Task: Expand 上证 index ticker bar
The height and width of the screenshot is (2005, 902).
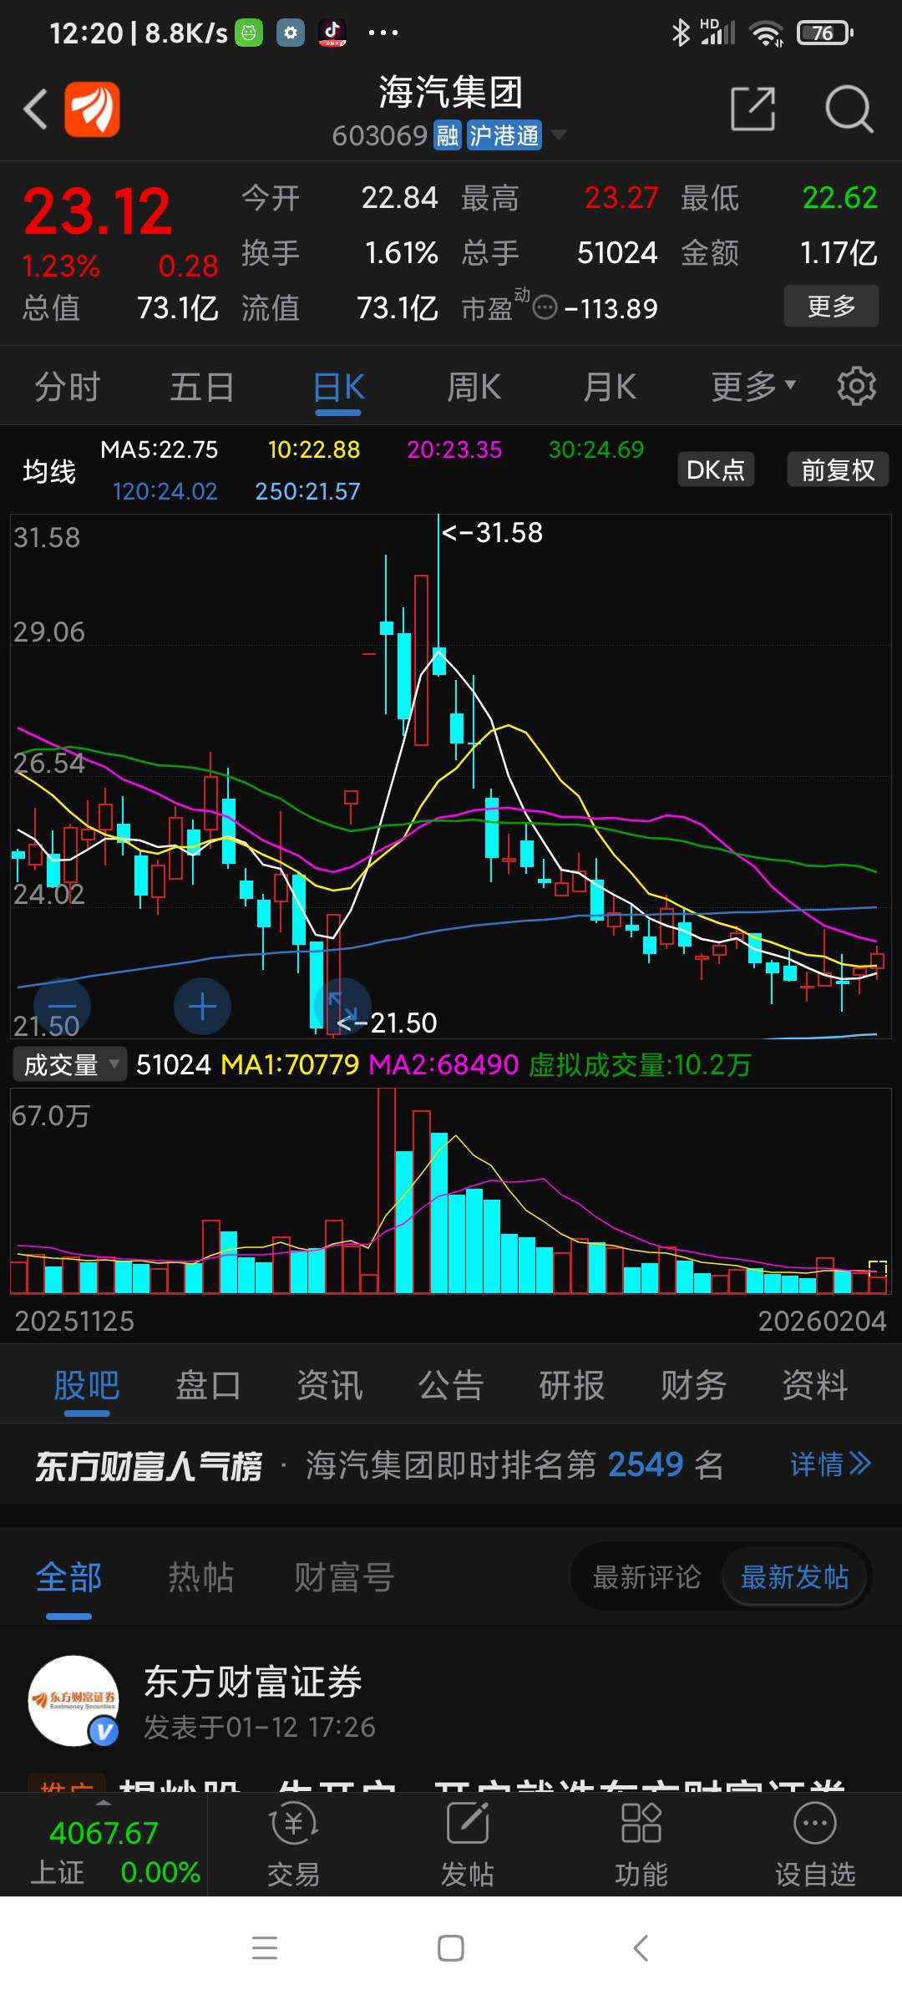Action: (x=104, y=1846)
